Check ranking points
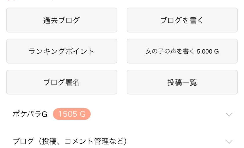Viewport: 244px width, 148px height. coord(62,51)
